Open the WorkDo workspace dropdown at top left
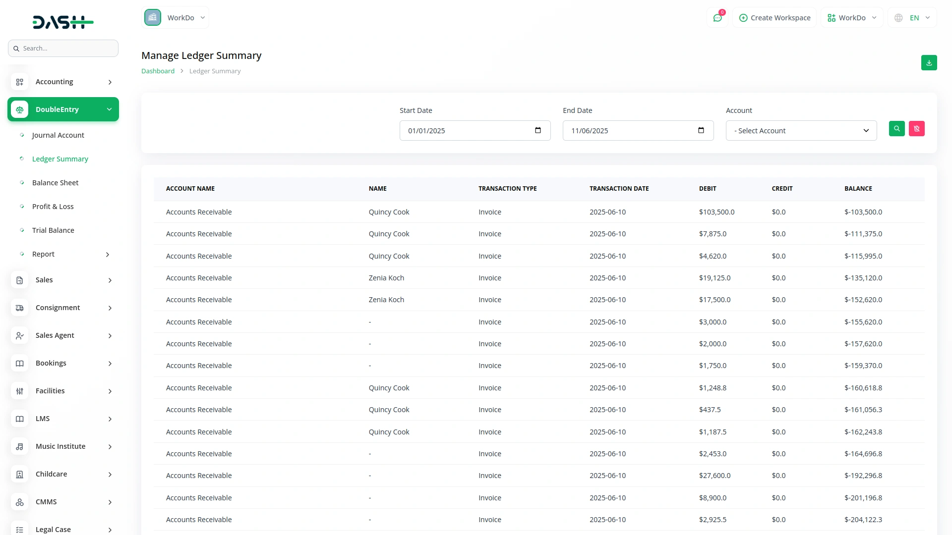The image size is (952, 535). point(176,18)
